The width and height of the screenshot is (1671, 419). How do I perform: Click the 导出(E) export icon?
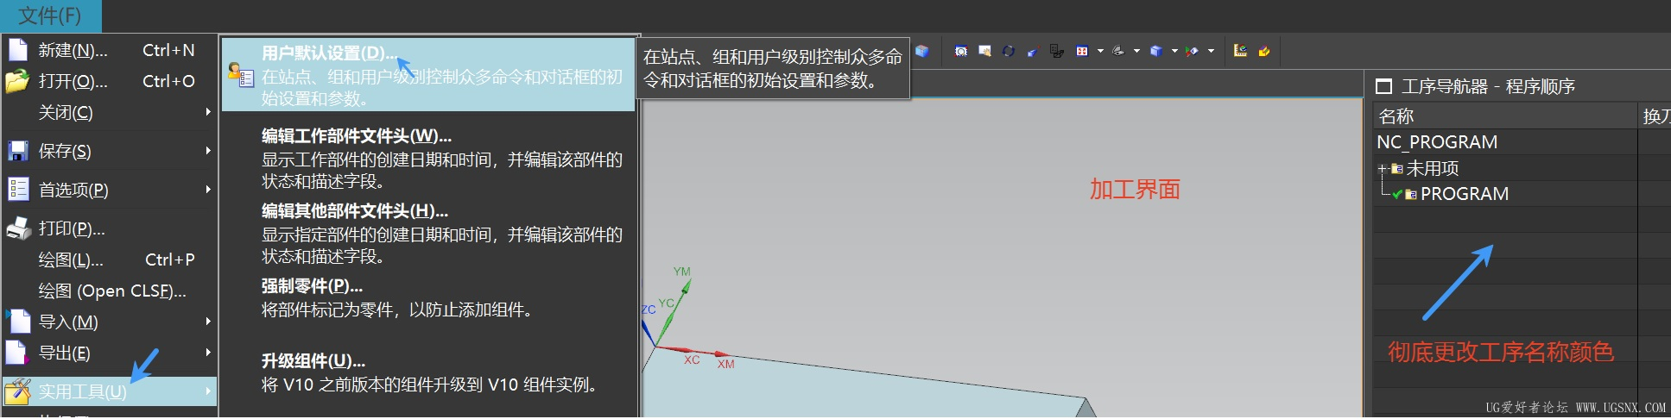click(18, 353)
